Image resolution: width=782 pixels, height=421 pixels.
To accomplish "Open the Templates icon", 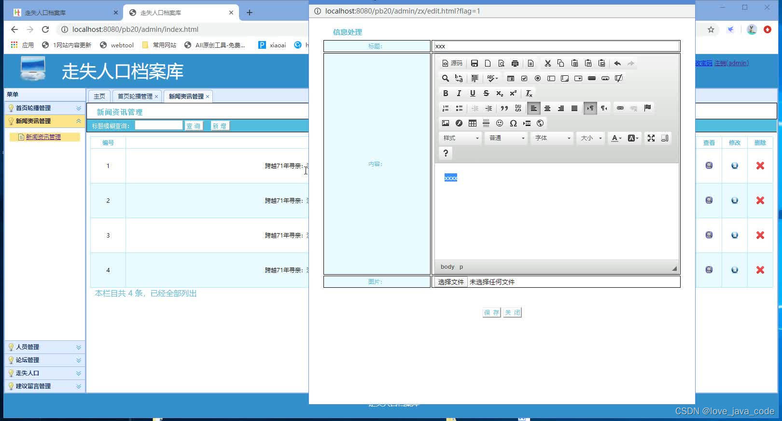I will pos(531,63).
